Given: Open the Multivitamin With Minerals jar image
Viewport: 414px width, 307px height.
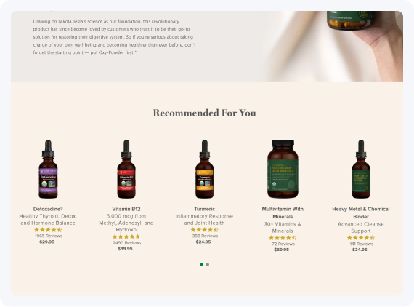Looking at the screenshot, I should coord(283,169).
